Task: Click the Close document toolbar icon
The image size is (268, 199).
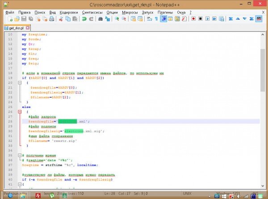Action: [38, 19]
